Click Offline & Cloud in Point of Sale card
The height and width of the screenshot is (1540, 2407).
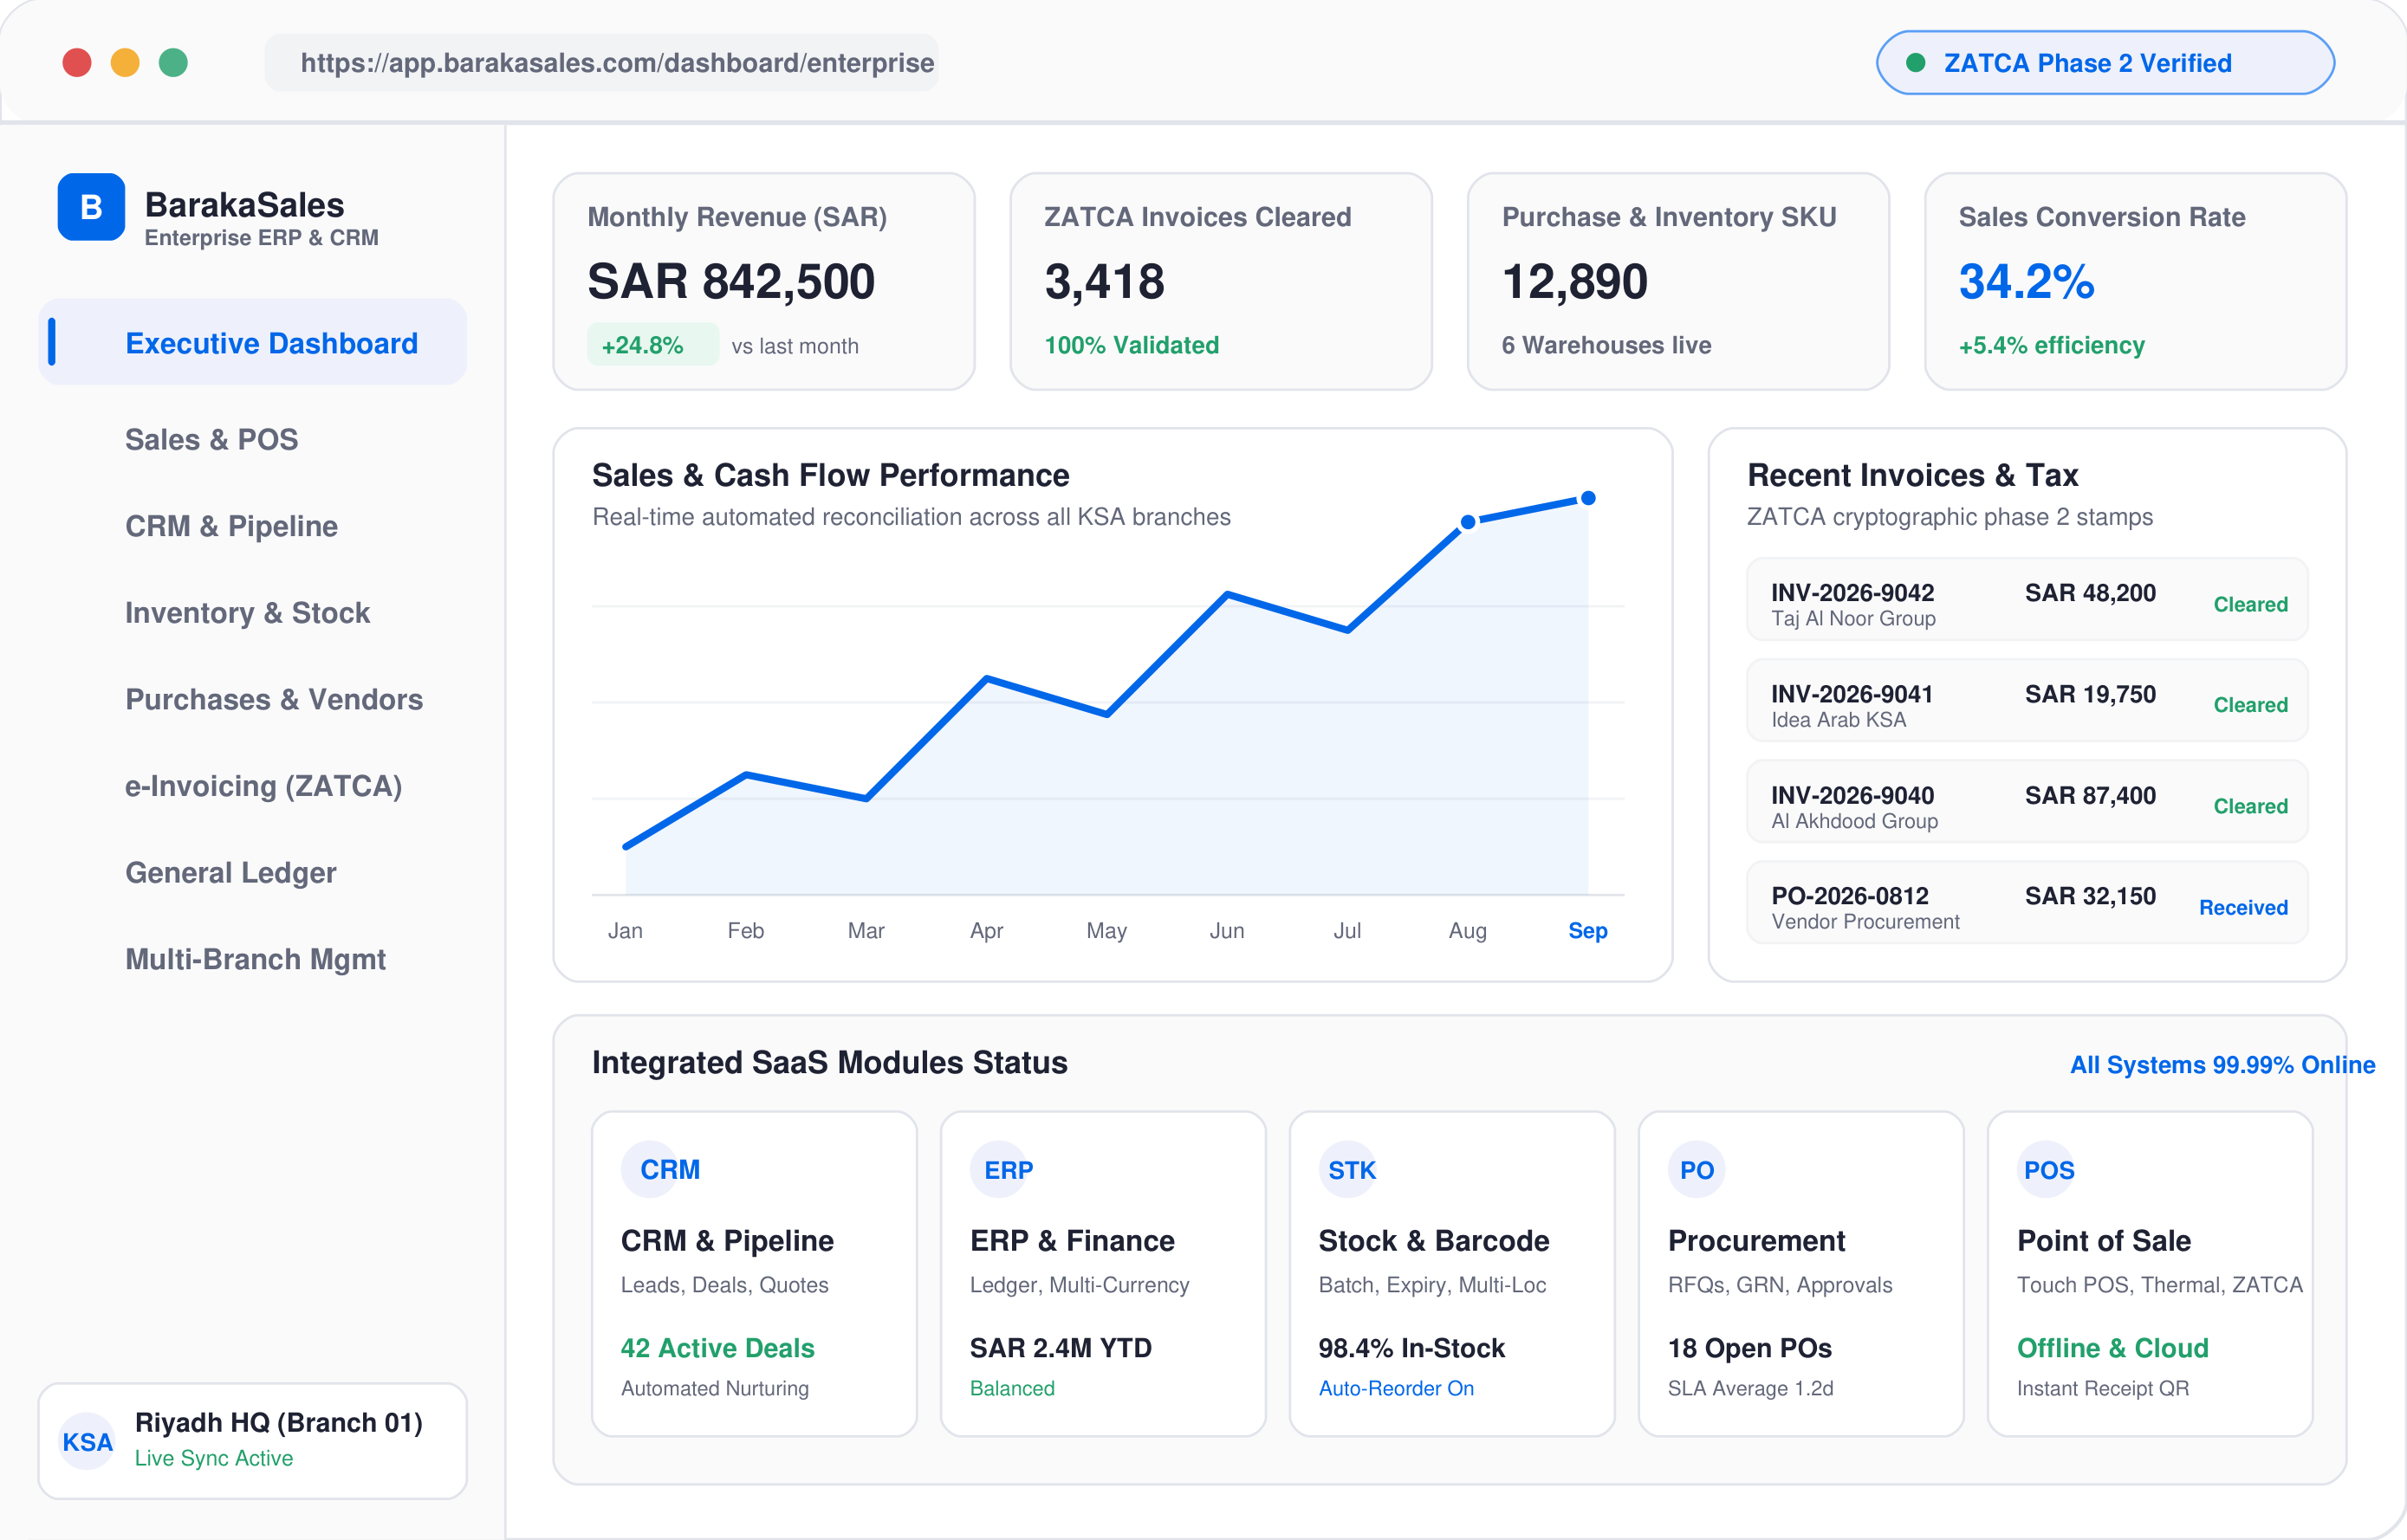click(2112, 1348)
